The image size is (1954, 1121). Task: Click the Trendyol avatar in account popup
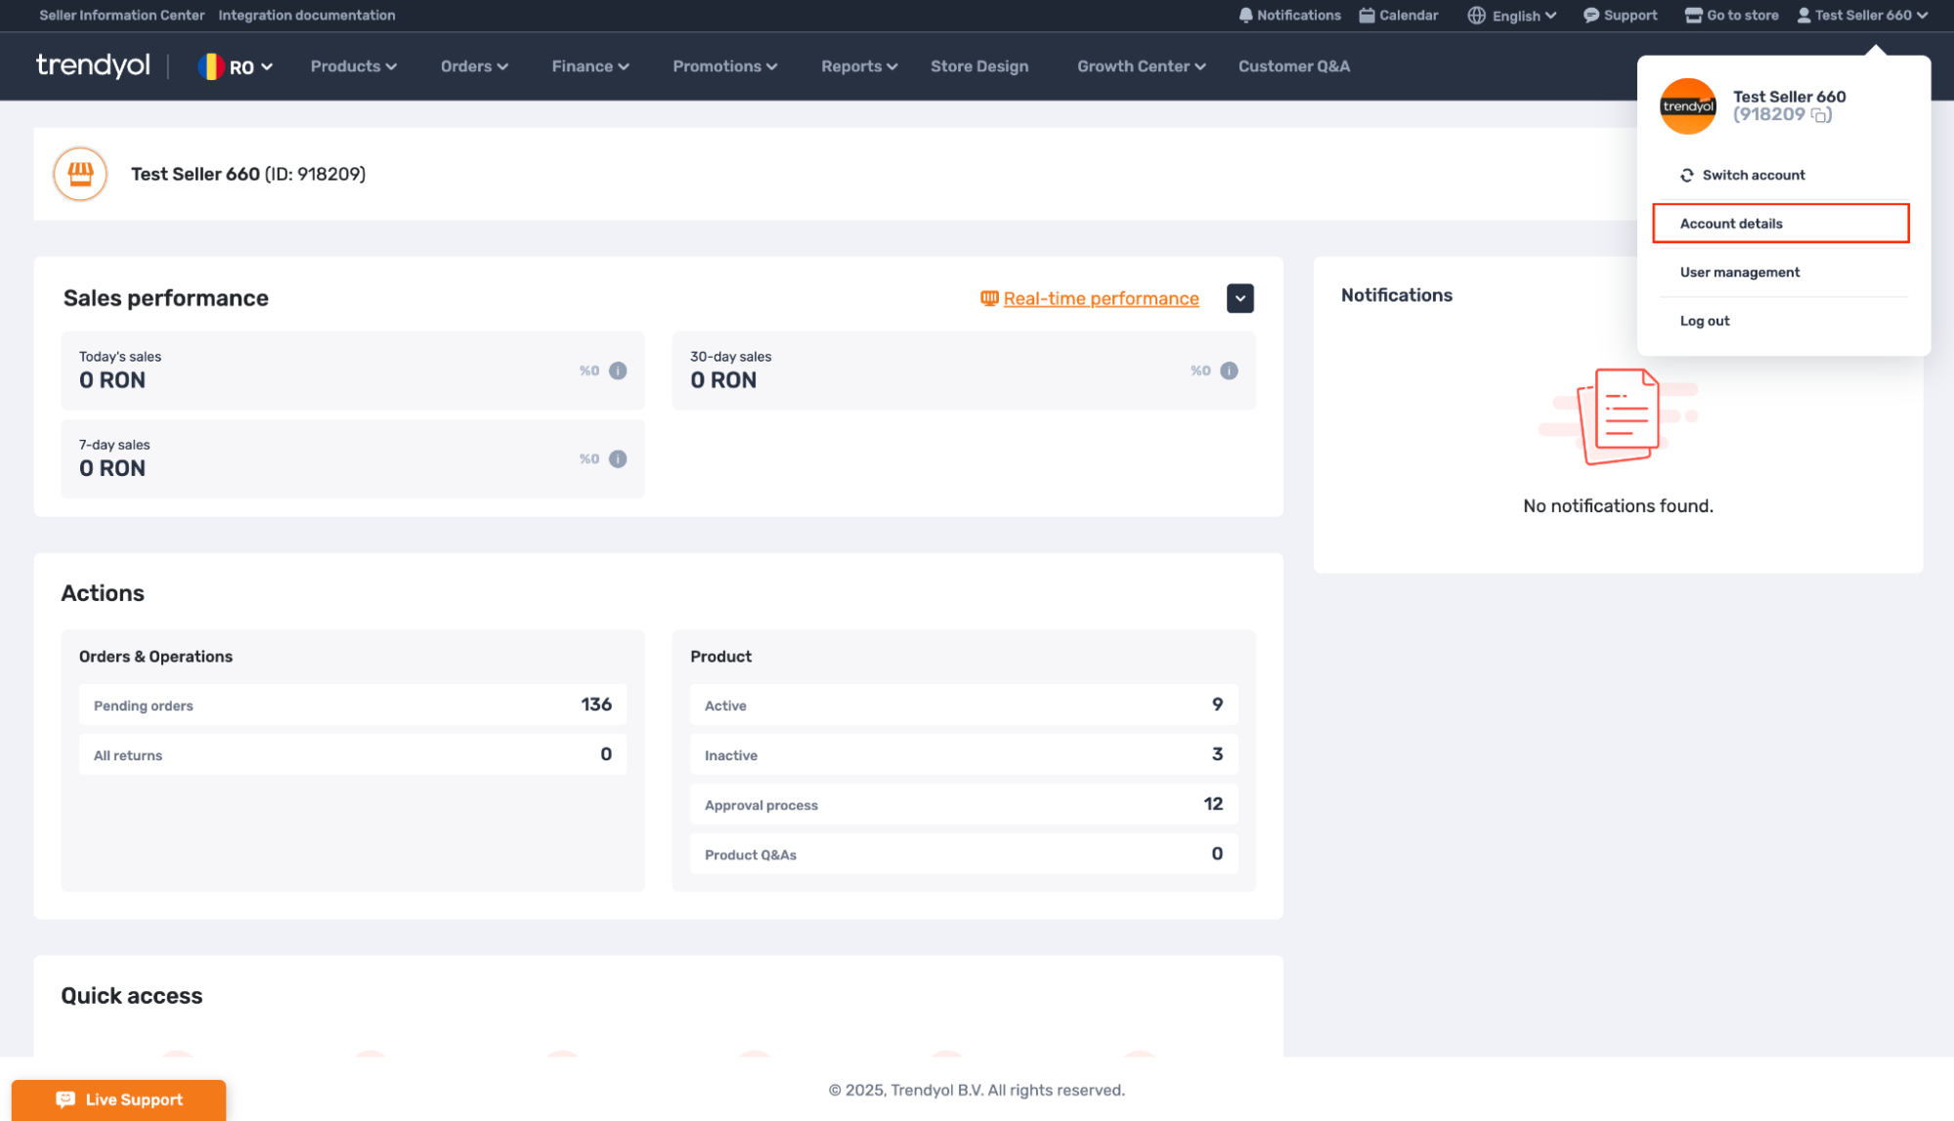pyautogui.click(x=1687, y=106)
